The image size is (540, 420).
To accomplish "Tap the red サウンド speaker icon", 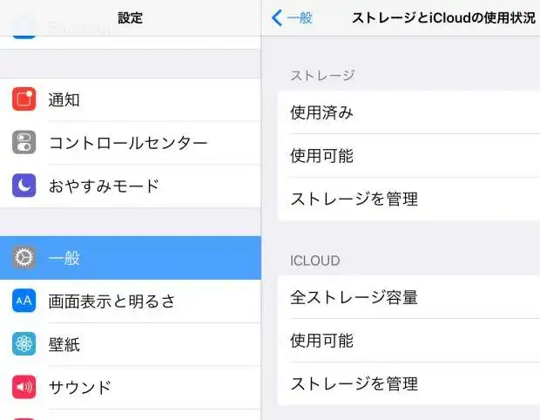I will click(24, 387).
